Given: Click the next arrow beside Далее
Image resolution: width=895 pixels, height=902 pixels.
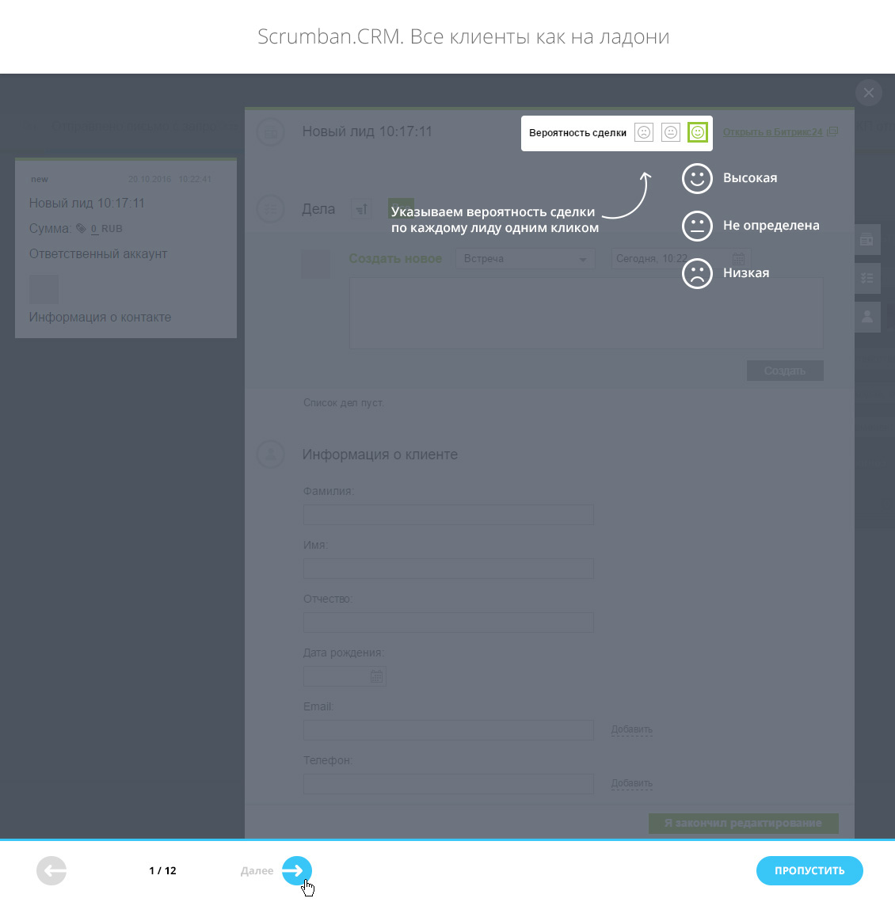Looking at the screenshot, I should [296, 871].
